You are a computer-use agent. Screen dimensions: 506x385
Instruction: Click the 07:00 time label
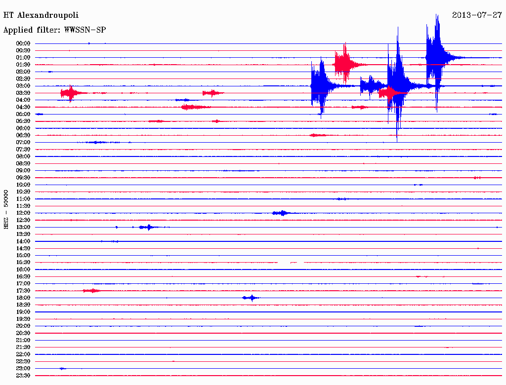click(23, 143)
